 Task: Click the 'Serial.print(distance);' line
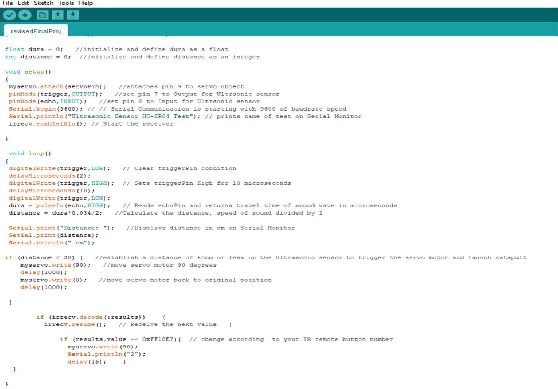(x=53, y=235)
